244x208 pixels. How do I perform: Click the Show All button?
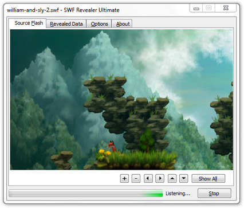point(208,179)
